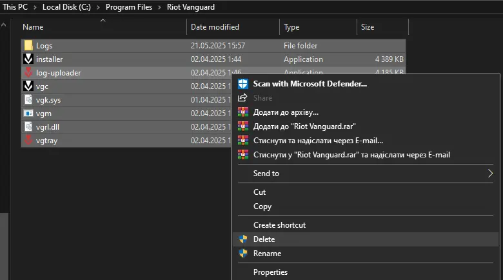The width and height of the screenshot is (503, 280).
Task: Select the log-uploader file name
Action: (59, 73)
